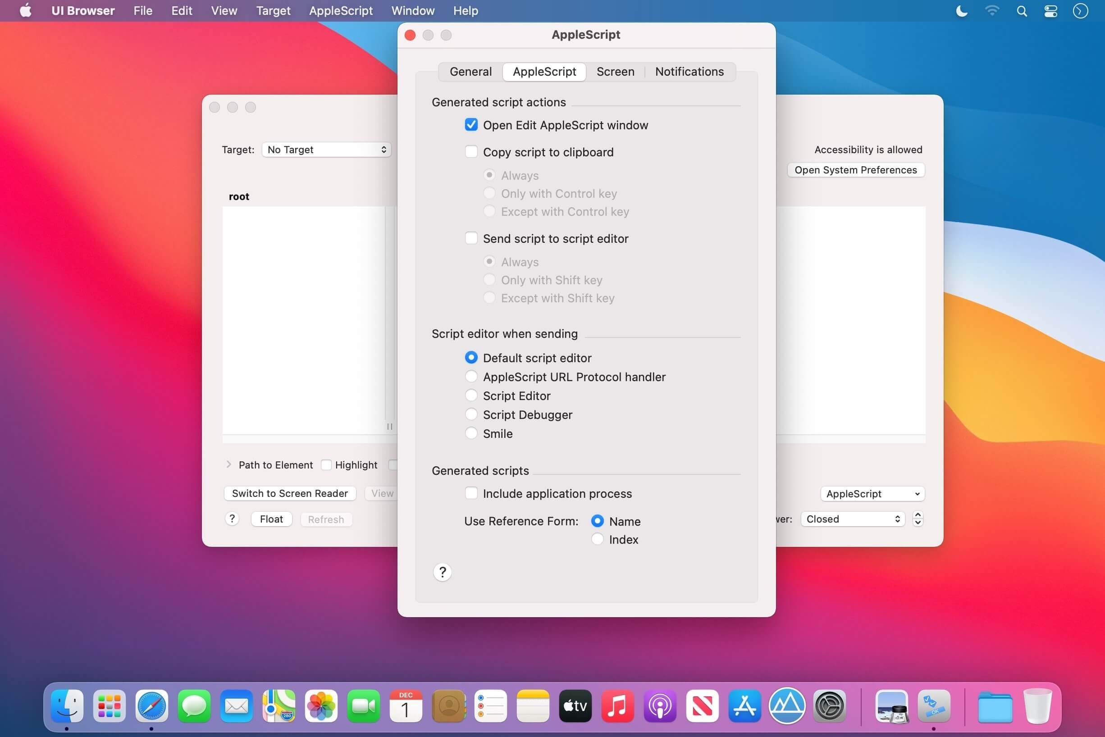Open Contacts app in Dock
The height and width of the screenshot is (737, 1105).
click(448, 706)
